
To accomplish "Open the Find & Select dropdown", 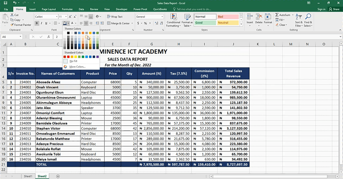I will pos(308,20).
